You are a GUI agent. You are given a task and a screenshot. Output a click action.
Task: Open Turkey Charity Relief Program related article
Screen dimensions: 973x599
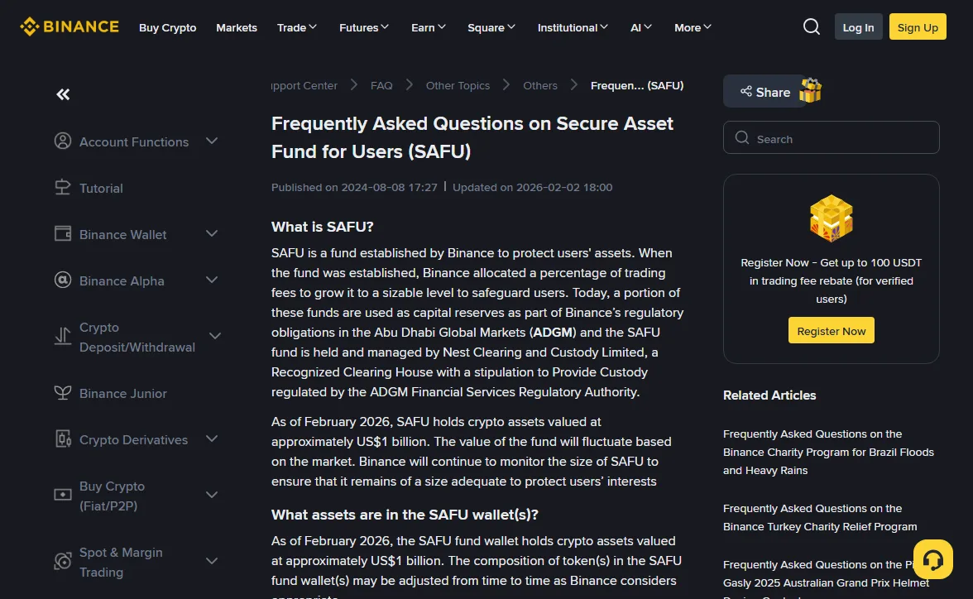coord(820,517)
